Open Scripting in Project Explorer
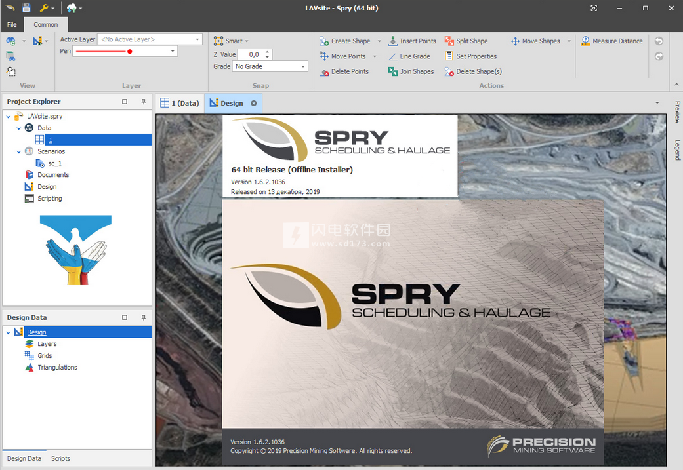Screen dimensions: 683x470 pyautogui.click(x=50, y=199)
